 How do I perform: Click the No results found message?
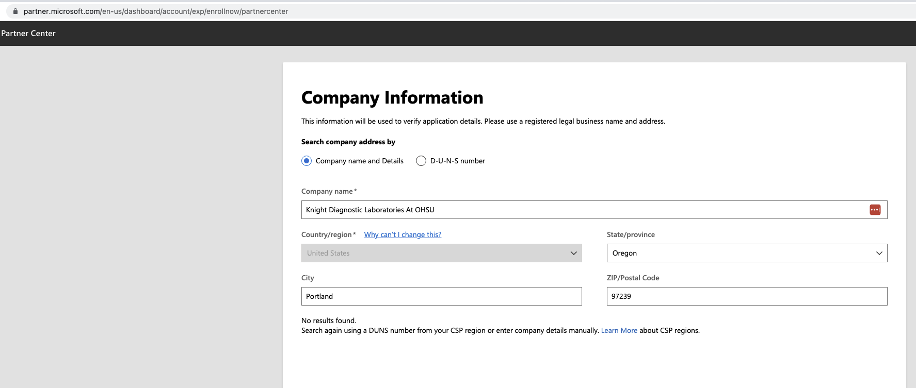click(329, 320)
